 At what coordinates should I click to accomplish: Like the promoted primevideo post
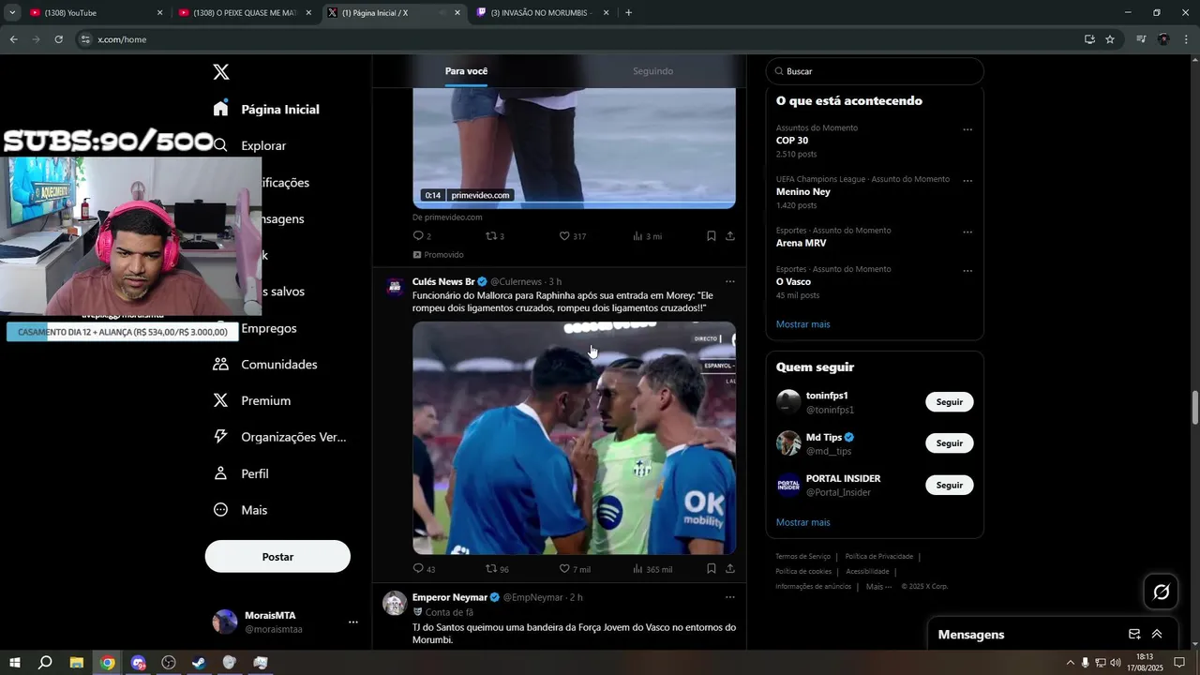[564, 235]
